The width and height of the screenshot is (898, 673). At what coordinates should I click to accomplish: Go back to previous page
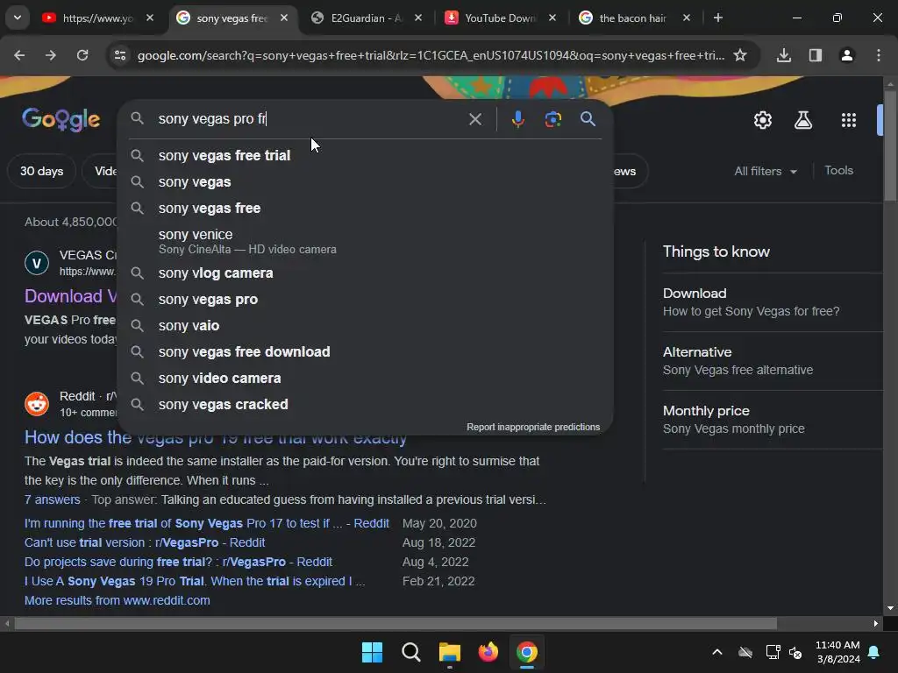point(19,55)
